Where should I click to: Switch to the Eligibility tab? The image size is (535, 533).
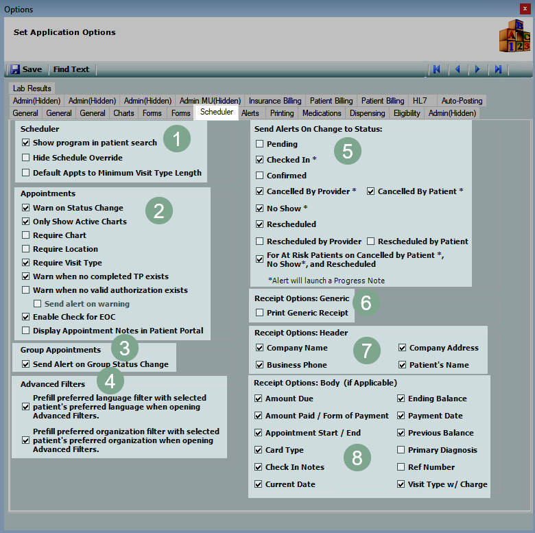tap(407, 113)
